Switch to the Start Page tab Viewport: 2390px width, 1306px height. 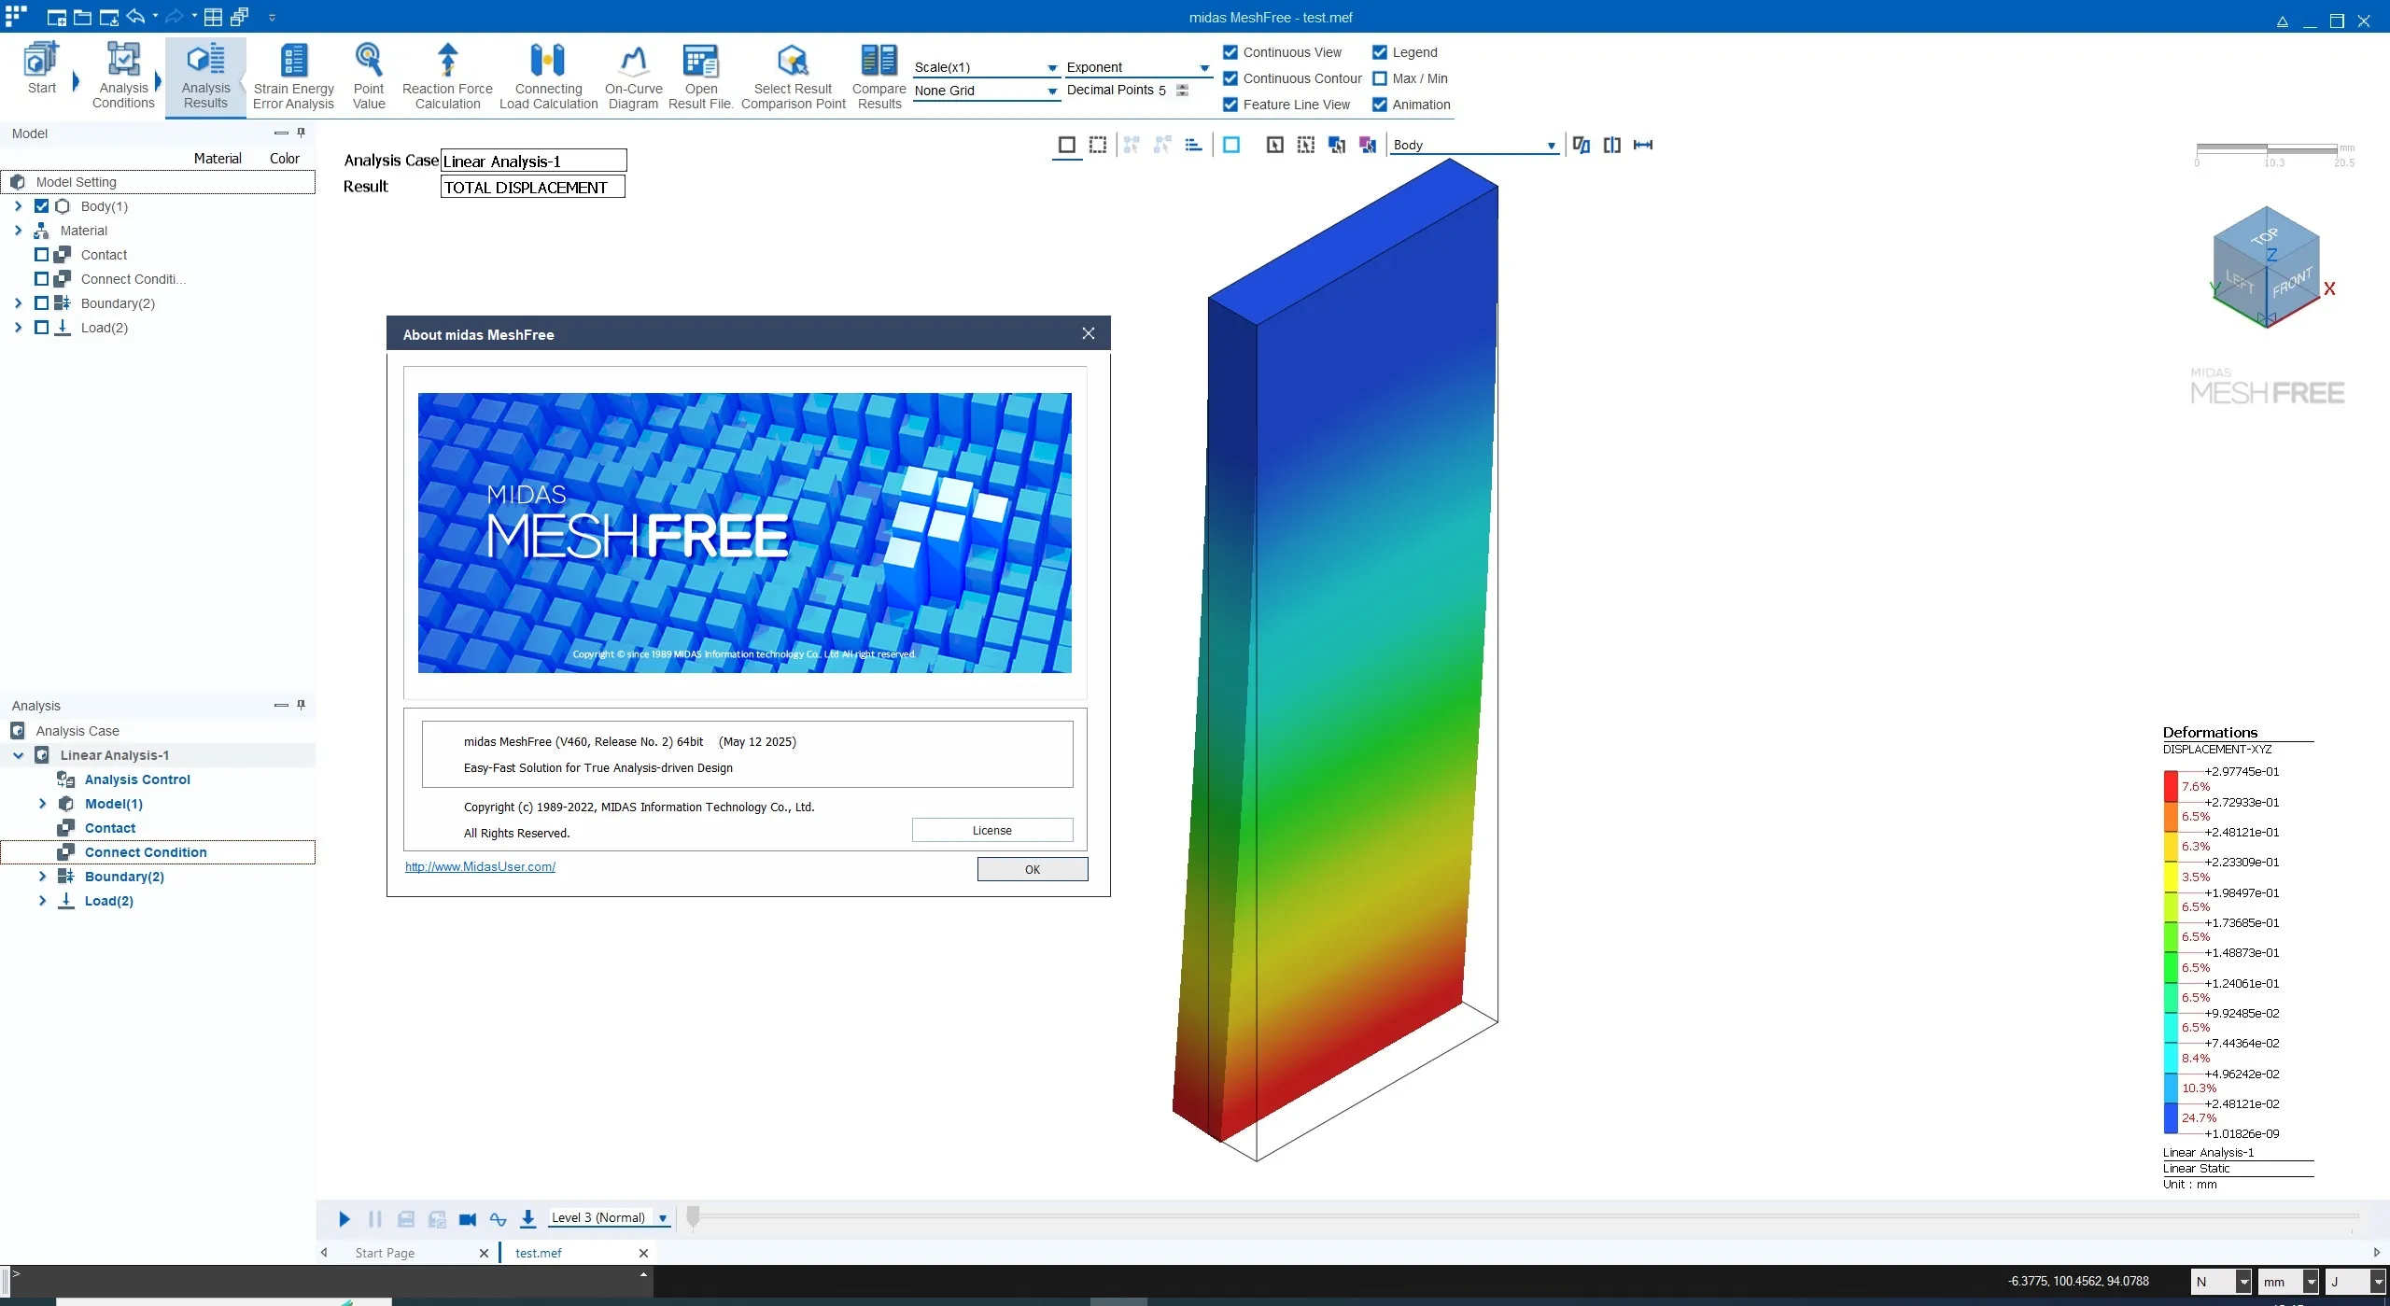pyautogui.click(x=385, y=1254)
